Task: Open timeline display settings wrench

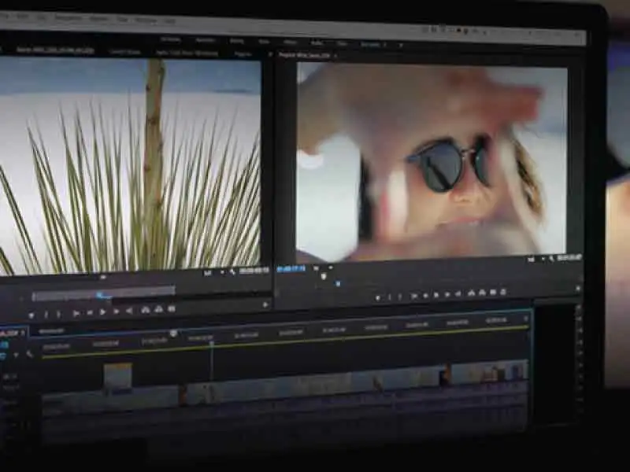Action: pyautogui.click(x=30, y=355)
